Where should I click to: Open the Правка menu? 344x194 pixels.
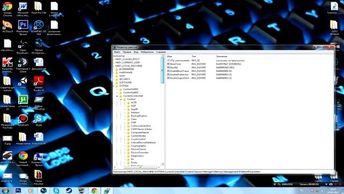click(127, 52)
